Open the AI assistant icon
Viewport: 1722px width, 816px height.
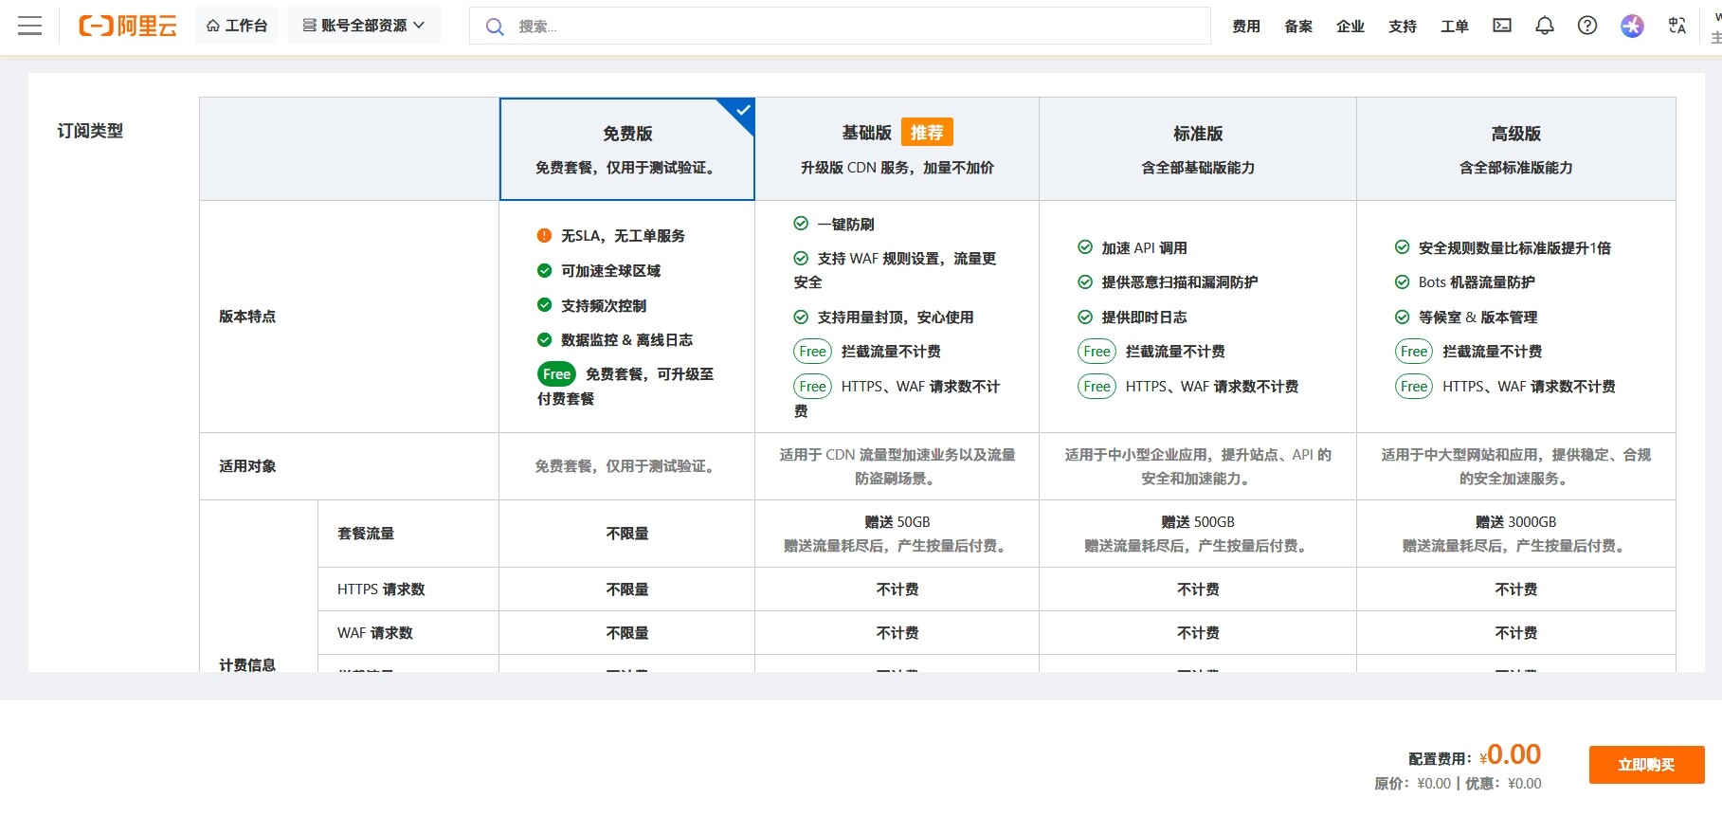tap(1632, 26)
